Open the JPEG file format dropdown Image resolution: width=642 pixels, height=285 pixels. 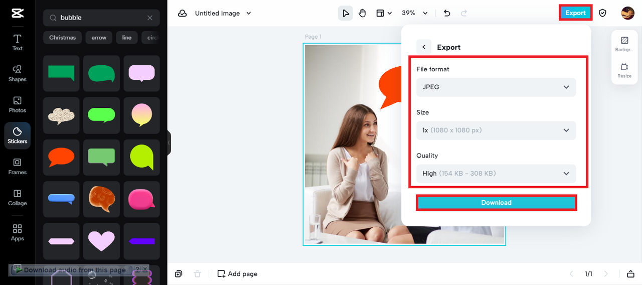[x=496, y=87]
